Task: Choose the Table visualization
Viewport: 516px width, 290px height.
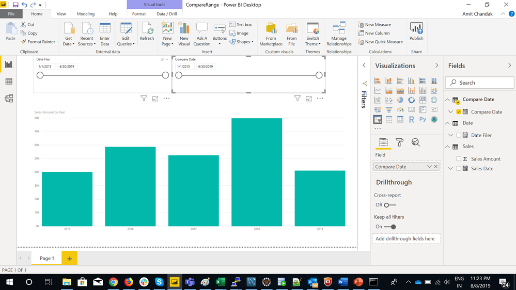Action: click(x=389, y=119)
